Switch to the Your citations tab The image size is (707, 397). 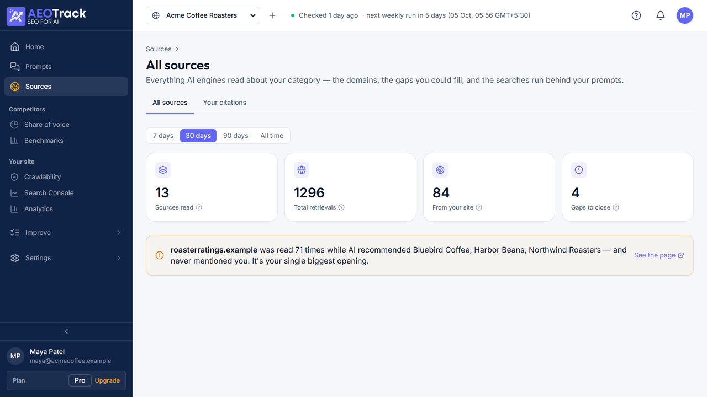(x=225, y=103)
